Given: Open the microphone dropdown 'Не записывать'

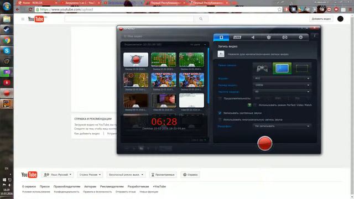Looking at the screenshot, I should click(x=282, y=126).
